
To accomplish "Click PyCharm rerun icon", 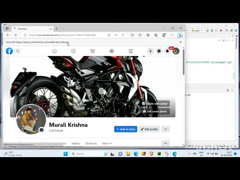I will pyautogui.click(x=207, y=31).
